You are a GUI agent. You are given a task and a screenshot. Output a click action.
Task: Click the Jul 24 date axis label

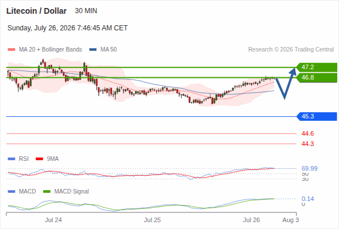click(53, 220)
